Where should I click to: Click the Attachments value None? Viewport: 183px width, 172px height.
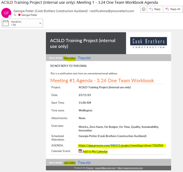point(82,118)
